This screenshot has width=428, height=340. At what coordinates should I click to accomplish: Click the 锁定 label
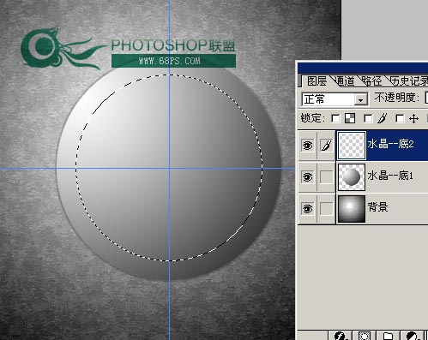tap(313, 118)
